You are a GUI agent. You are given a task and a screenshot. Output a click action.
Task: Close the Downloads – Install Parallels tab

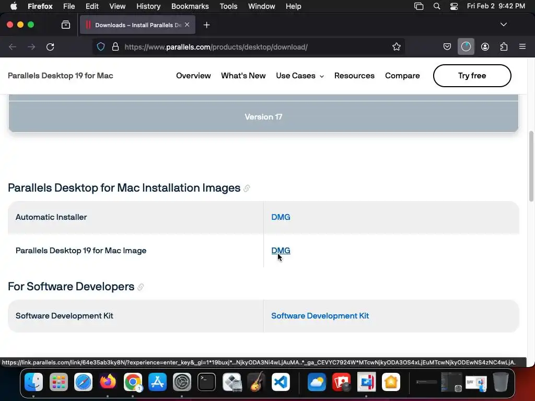coord(187,25)
